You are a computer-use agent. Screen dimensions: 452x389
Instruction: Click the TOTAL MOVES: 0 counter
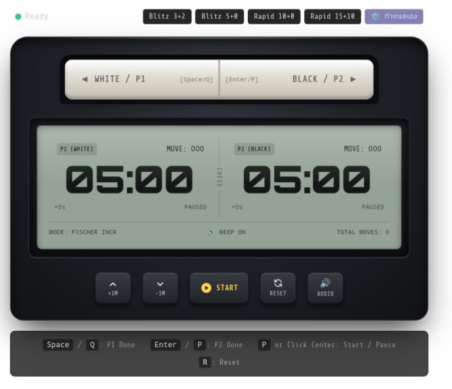(363, 232)
